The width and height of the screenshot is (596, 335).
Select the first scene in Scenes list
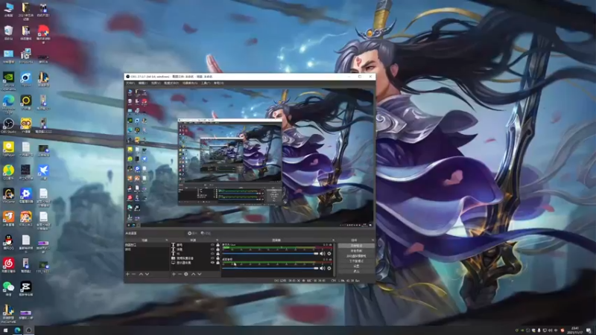pos(146,245)
